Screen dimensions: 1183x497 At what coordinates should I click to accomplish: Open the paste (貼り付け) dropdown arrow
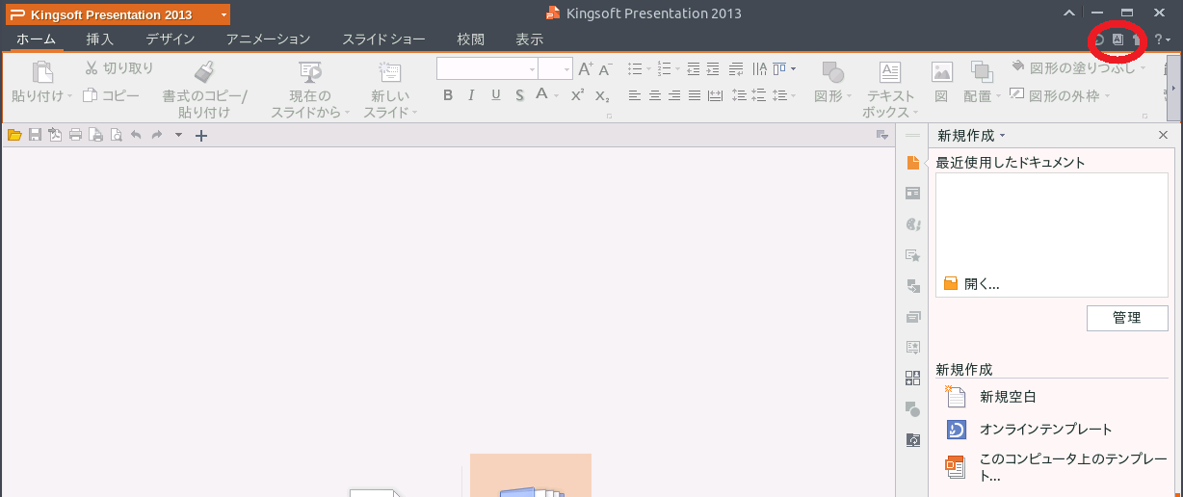(x=71, y=96)
